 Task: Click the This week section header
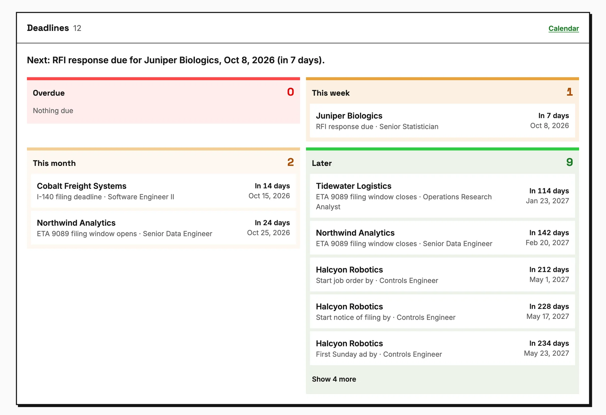coord(331,93)
